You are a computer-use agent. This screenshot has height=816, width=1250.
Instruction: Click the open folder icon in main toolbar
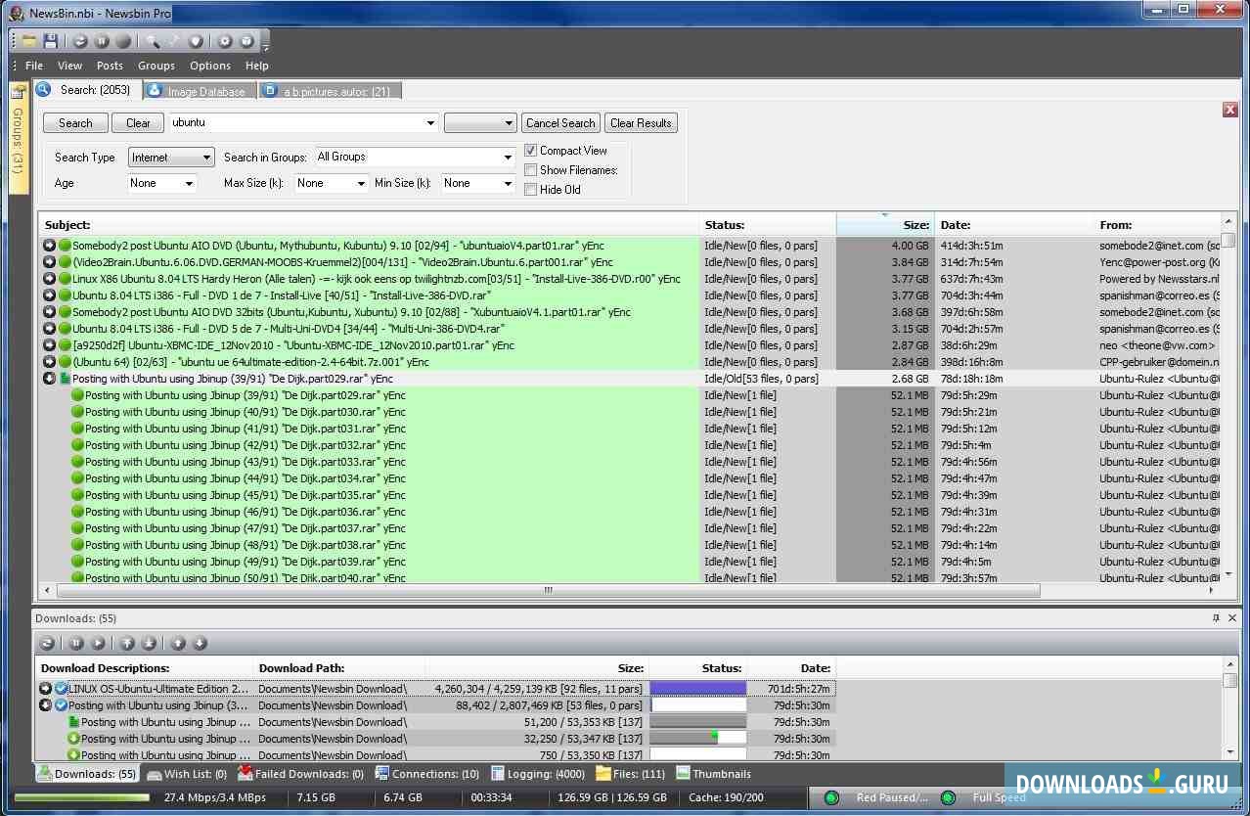[x=29, y=41]
